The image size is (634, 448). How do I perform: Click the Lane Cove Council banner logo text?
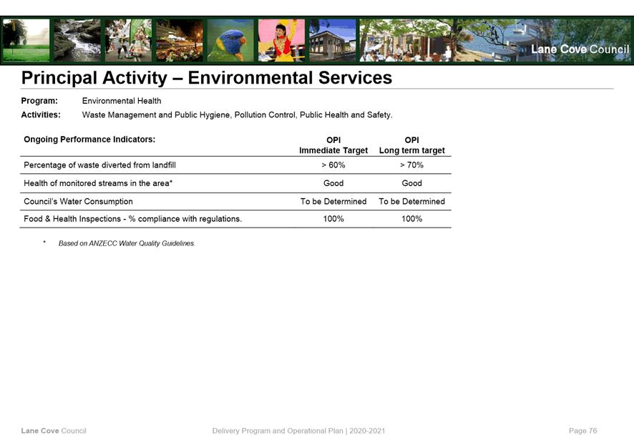[x=580, y=49]
